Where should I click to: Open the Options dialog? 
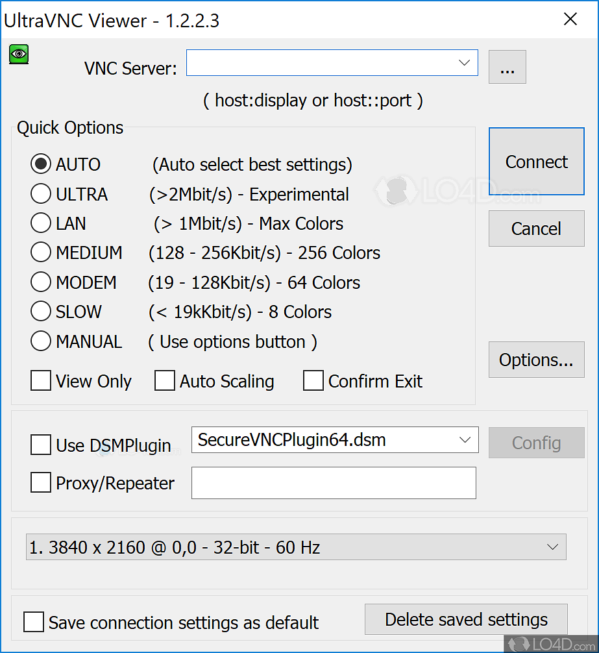click(x=536, y=360)
